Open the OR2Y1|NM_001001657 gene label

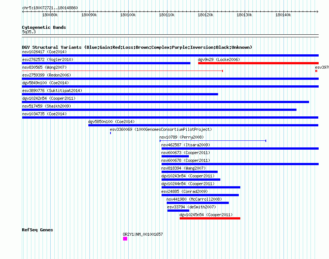pos(143,234)
